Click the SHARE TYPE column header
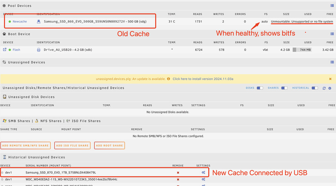336x186 pixels. 9,129
